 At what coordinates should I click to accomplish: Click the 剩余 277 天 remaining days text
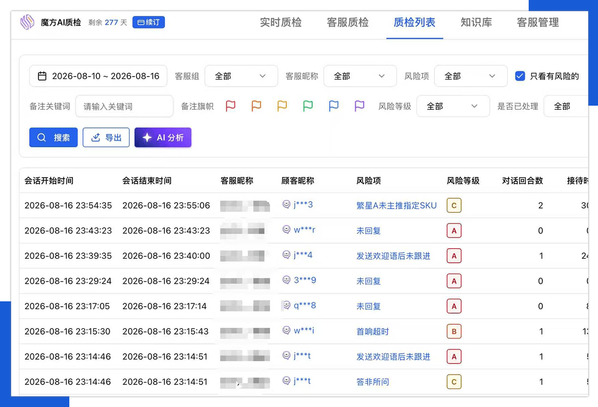click(107, 22)
